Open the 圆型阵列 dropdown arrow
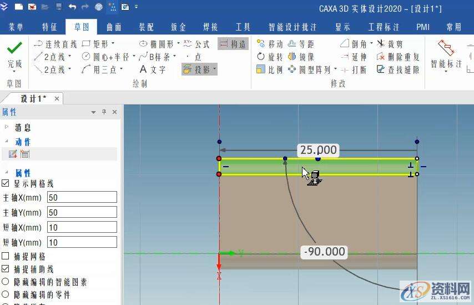Viewport: 474px width, 305px height. [335, 69]
